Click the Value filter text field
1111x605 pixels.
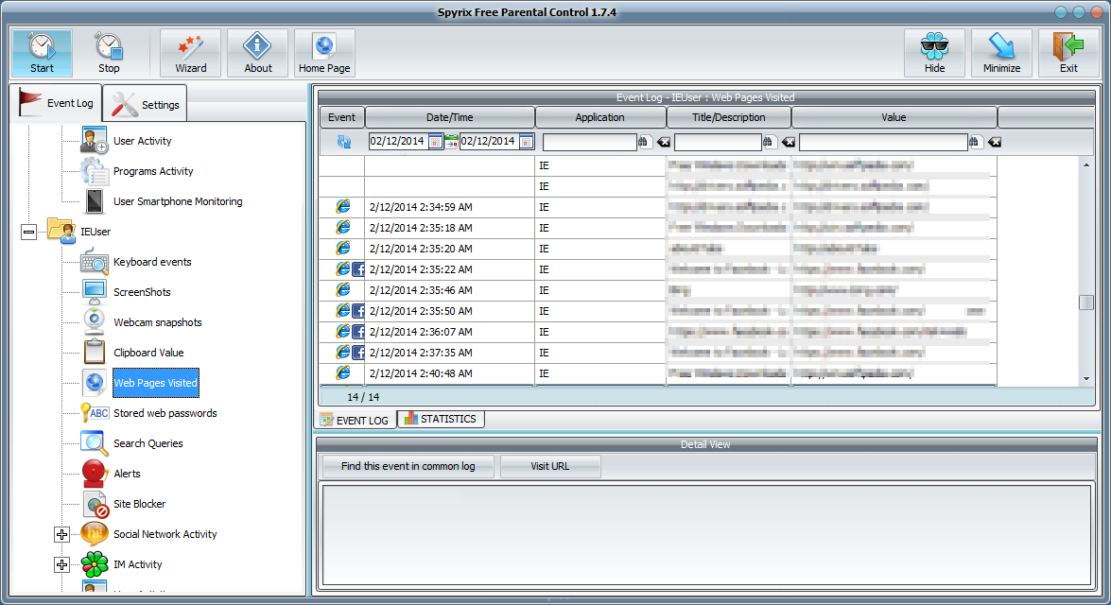[x=883, y=143]
